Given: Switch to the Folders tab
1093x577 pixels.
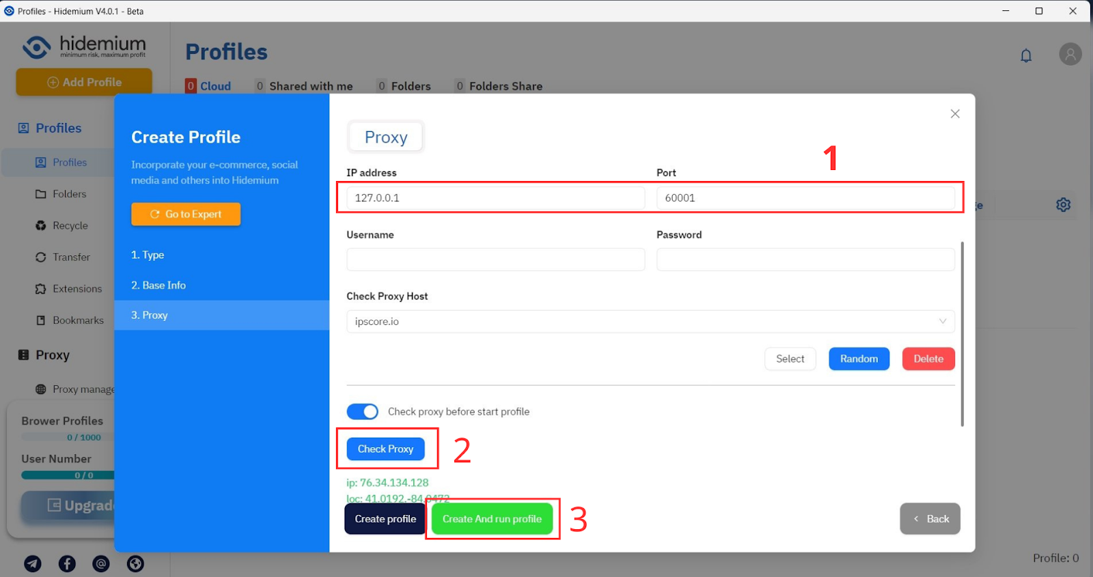Looking at the screenshot, I should [x=404, y=86].
